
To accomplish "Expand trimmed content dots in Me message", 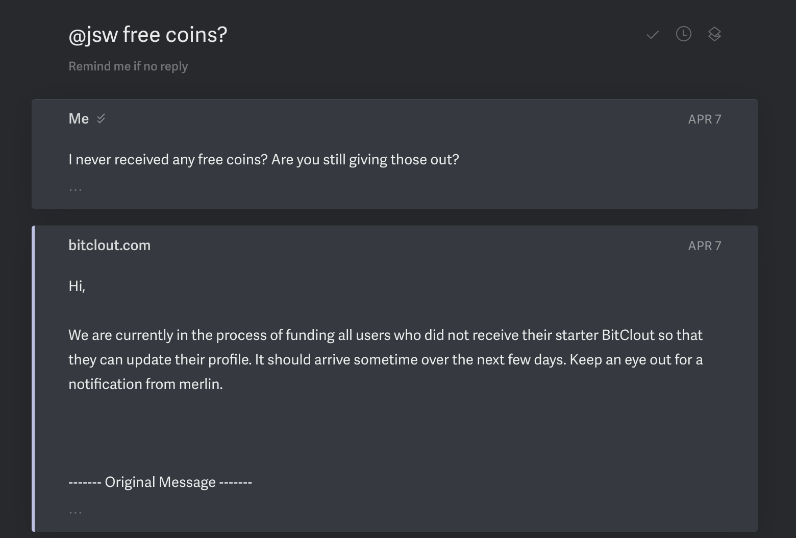I will tap(76, 190).
